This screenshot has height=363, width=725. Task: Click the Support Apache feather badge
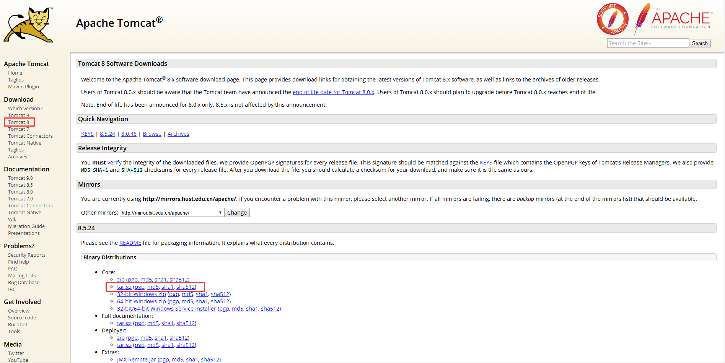point(613,19)
